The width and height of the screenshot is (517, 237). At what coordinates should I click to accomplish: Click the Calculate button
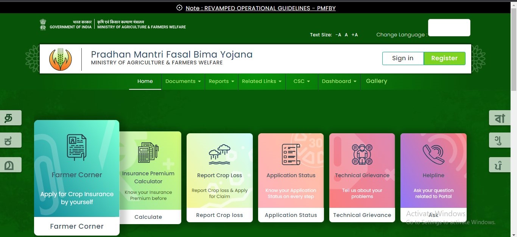pos(148,217)
